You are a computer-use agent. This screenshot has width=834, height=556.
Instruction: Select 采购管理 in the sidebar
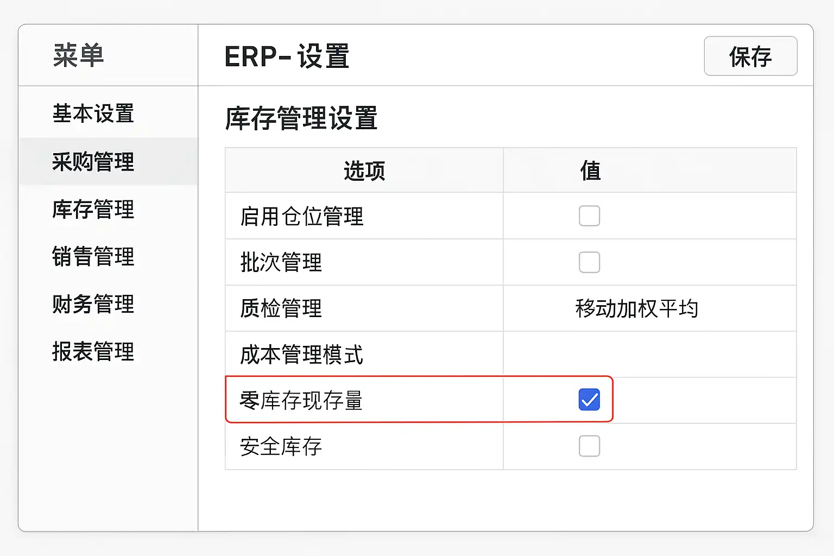pyautogui.click(x=93, y=162)
